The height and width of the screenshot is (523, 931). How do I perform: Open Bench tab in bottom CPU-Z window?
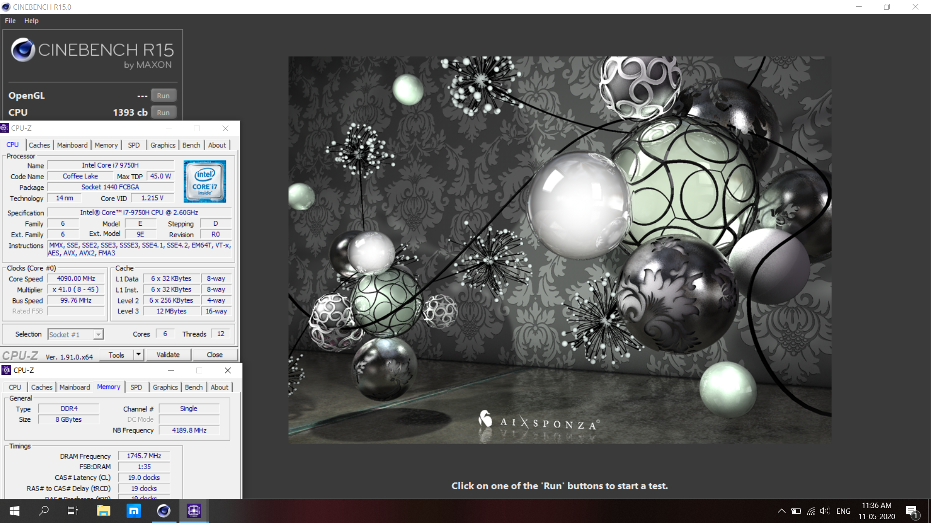pos(193,387)
